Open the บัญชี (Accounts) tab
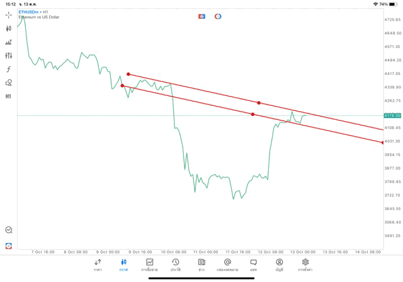This screenshot has height=282, width=403. coord(279,264)
